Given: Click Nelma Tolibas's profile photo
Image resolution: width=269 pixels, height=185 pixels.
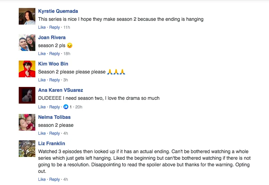Looking at the screenshot, I should click(x=27, y=122).
